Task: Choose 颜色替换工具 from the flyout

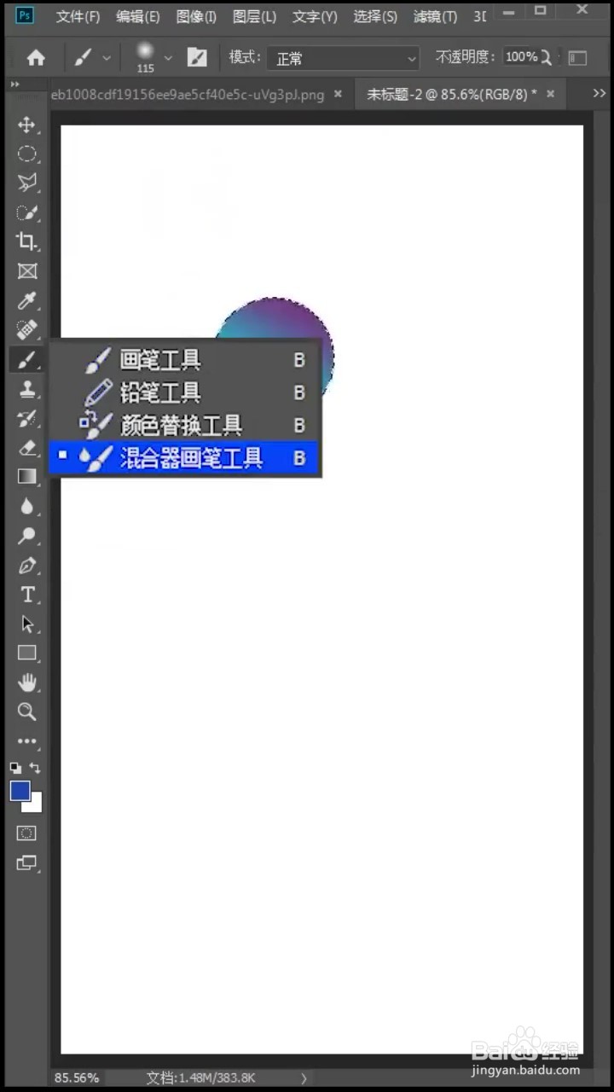Action: coord(185,425)
